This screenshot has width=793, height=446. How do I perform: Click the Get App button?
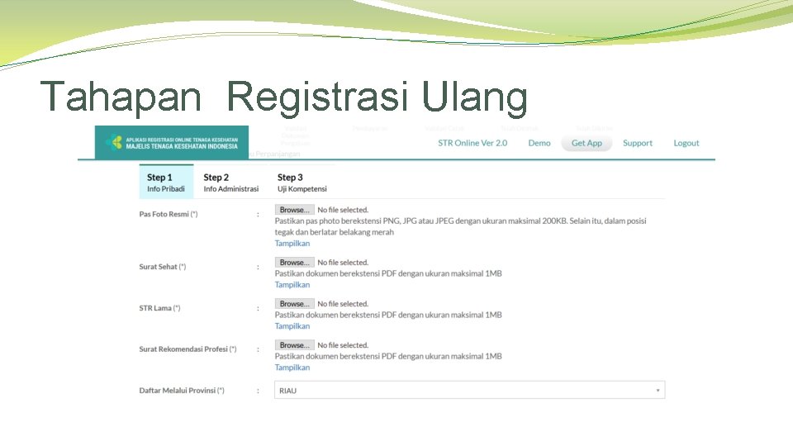click(x=586, y=143)
